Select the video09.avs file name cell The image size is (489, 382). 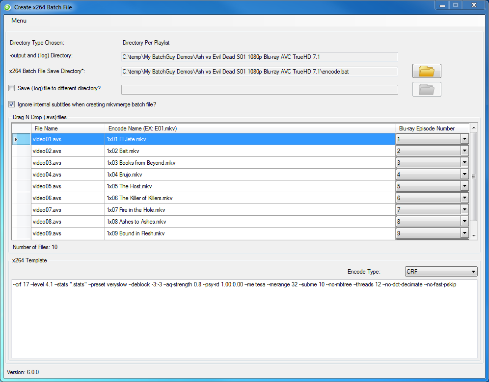pyautogui.click(x=68, y=233)
